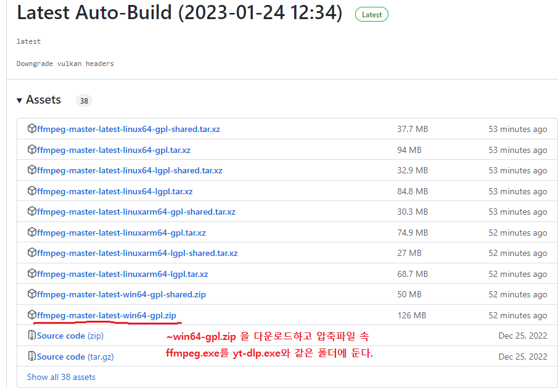
Task: Click package icon beside linux64-gpl.tar.xz
Action: [32, 149]
